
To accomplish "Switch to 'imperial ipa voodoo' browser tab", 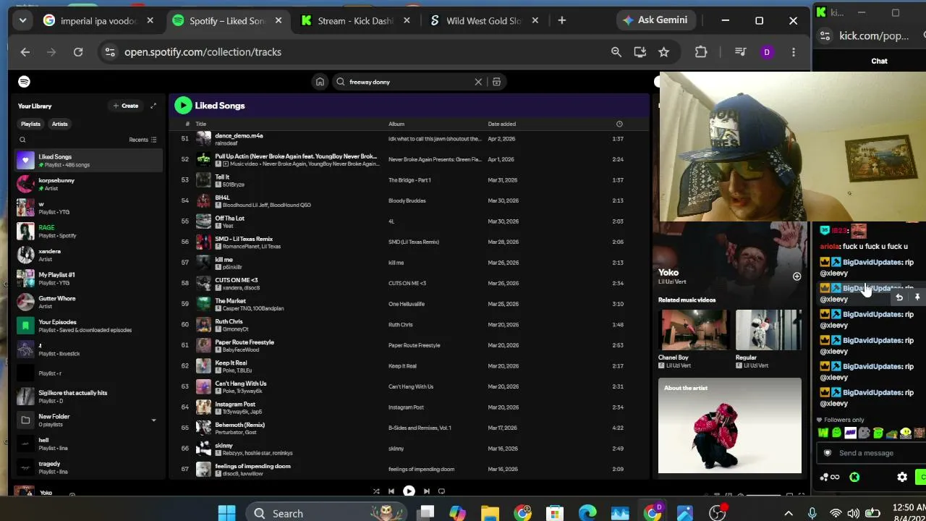I will click(98, 21).
